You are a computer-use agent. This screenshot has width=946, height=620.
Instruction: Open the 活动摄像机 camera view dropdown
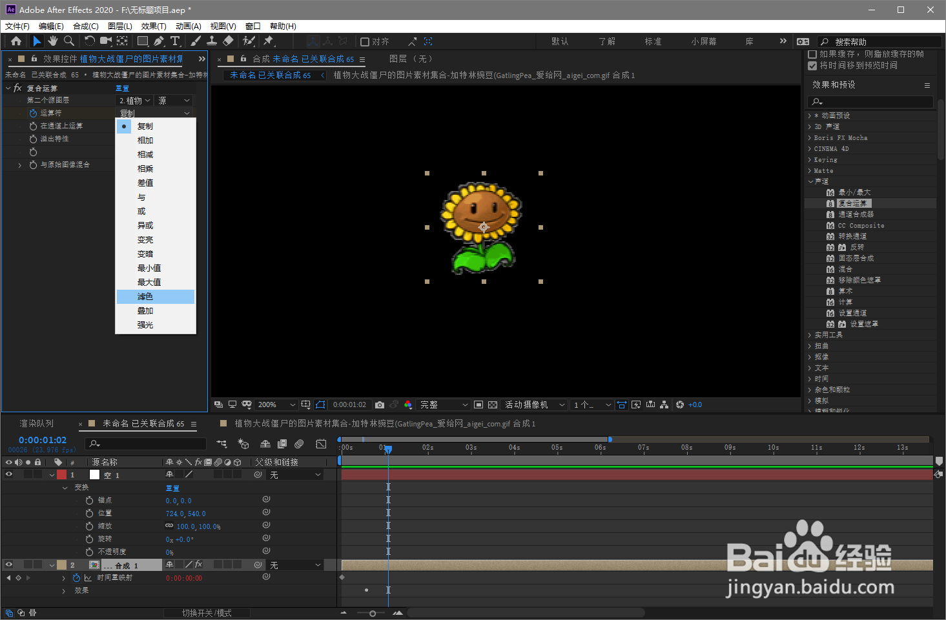tap(535, 405)
